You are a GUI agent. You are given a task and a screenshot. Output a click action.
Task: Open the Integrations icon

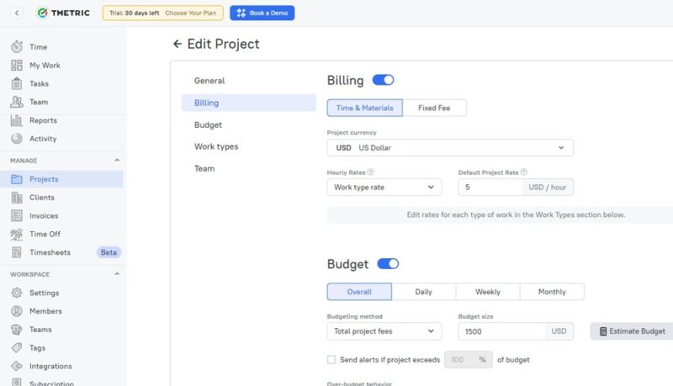17,366
